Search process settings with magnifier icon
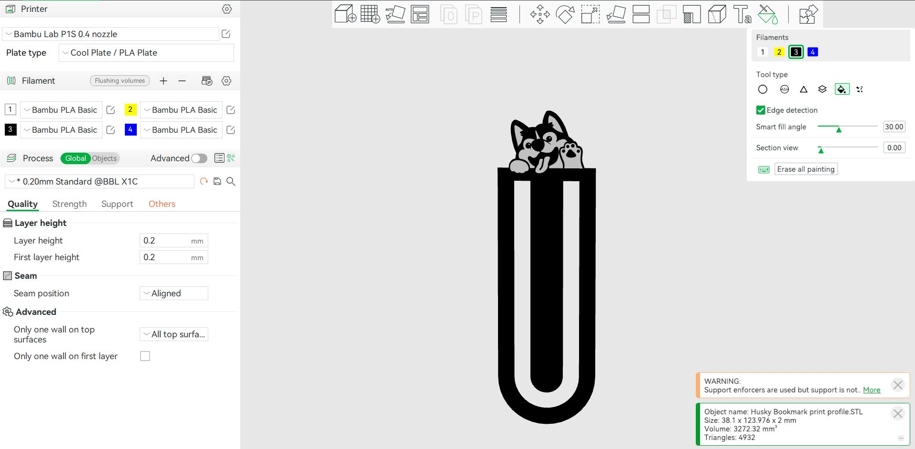Image resolution: width=915 pixels, height=449 pixels. [x=231, y=181]
